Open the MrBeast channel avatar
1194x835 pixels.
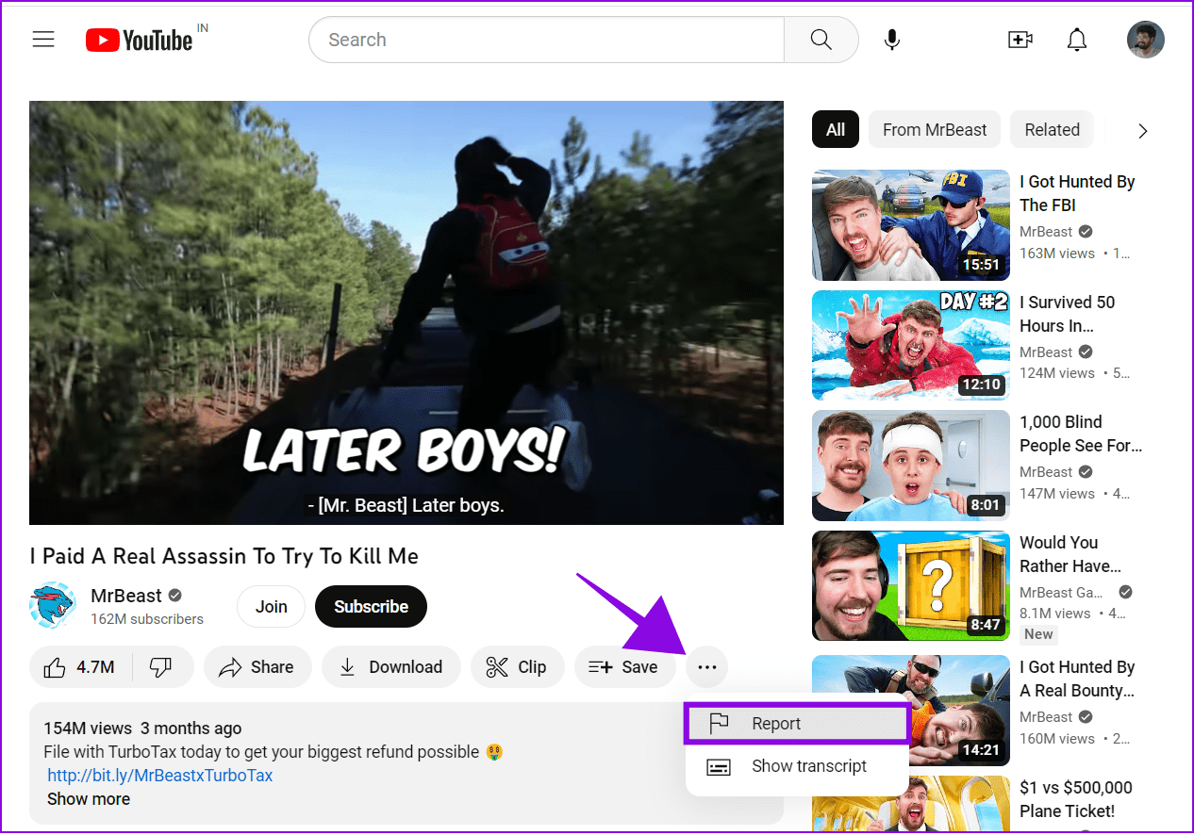pyautogui.click(x=52, y=605)
